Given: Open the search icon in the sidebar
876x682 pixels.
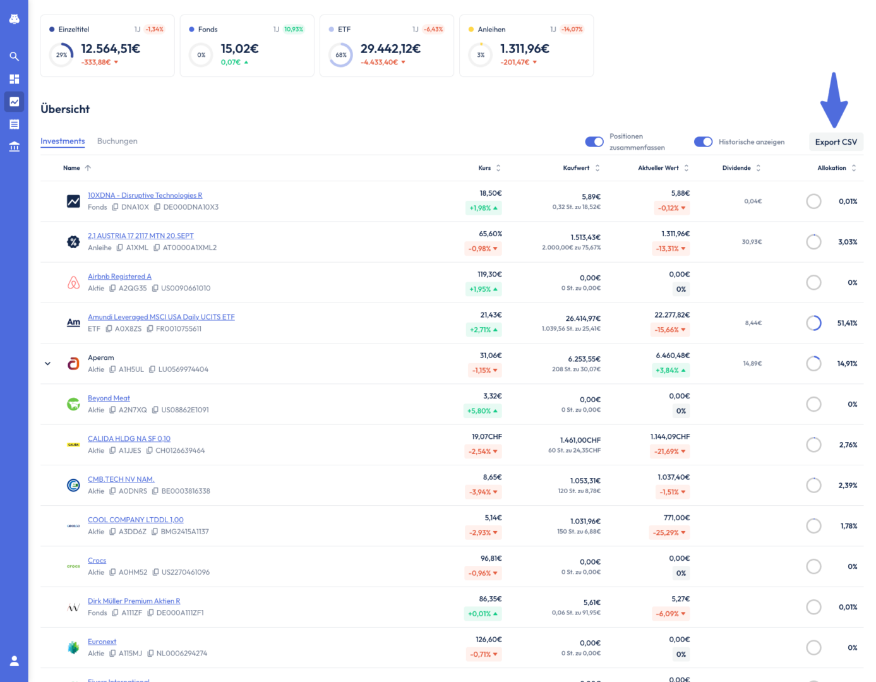Looking at the screenshot, I should pyautogui.click(x=14, y=56).
